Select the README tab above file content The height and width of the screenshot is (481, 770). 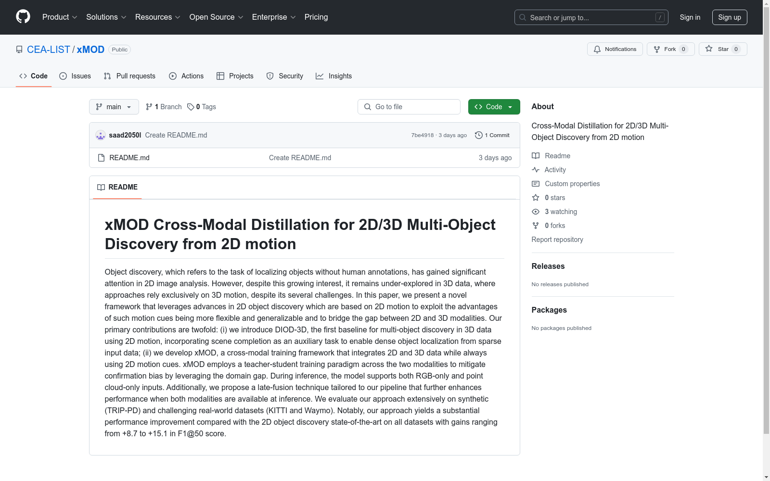coord(117,187)
